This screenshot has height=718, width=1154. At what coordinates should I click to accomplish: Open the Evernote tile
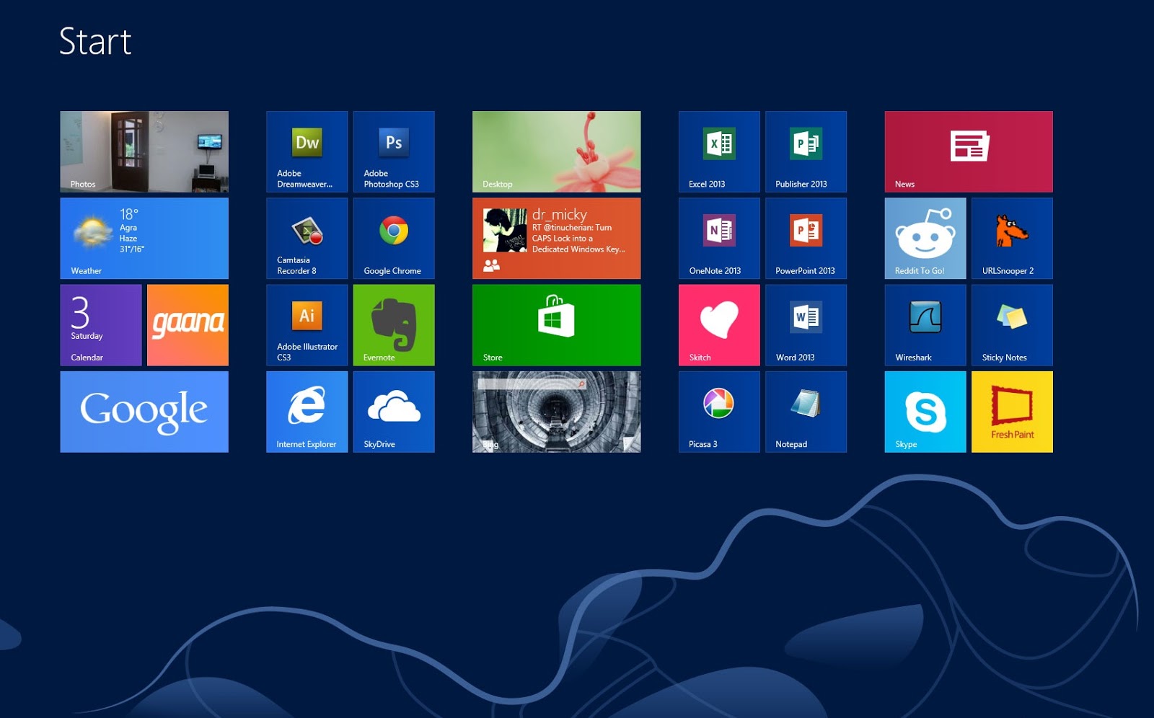[394, 325]
